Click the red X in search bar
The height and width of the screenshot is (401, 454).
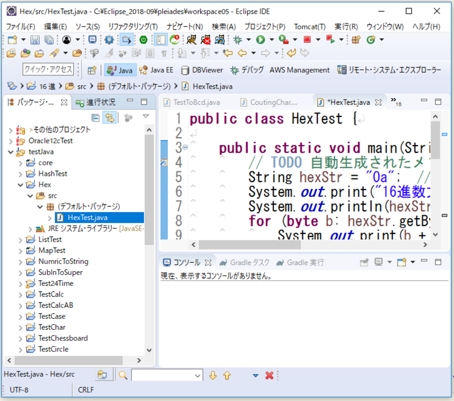point(269,376)
